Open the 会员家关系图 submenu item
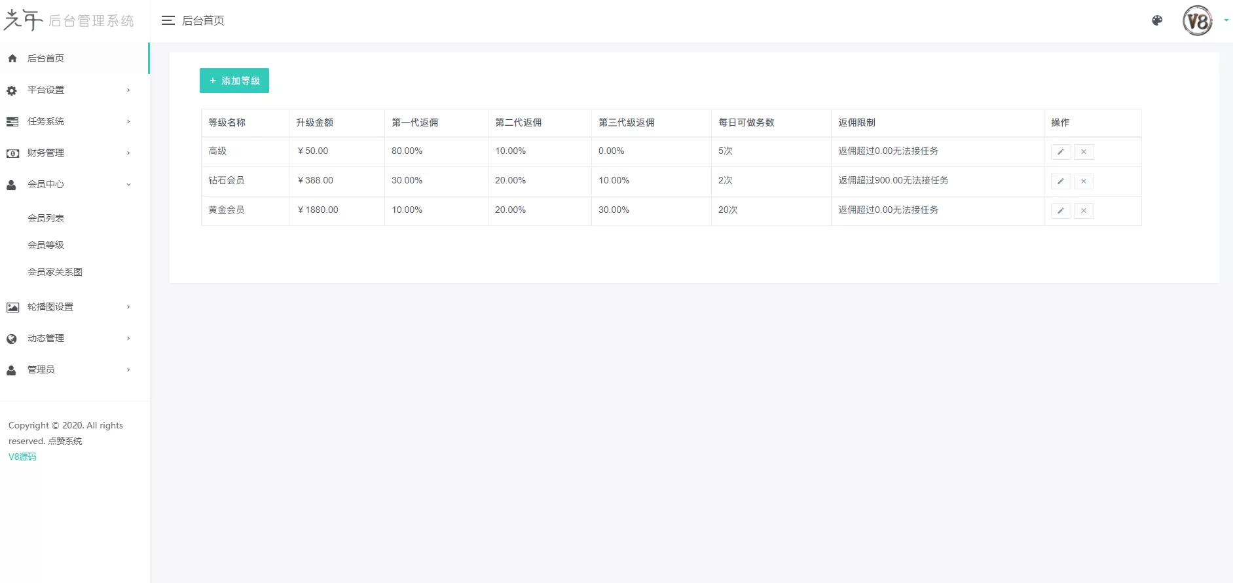This screenshot has width=1233, height=583. pos(55,272)
